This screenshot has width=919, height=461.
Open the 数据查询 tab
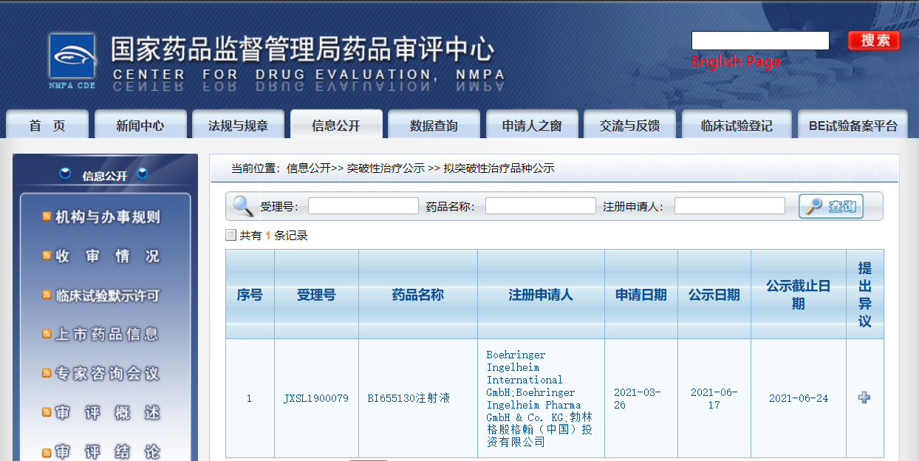(434, 126)
